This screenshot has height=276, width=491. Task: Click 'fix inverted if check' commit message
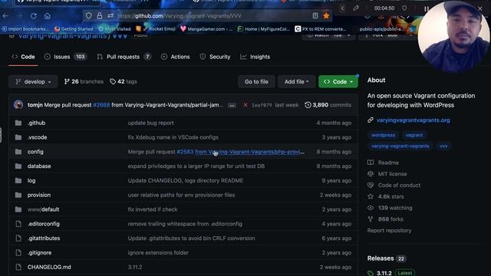pos(153,209)
